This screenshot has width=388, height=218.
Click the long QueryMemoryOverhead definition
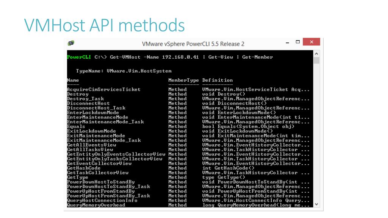[x=256, y=205]
